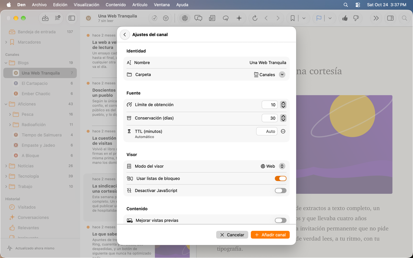Click the thumbs down icon
This screenshot has width=413, height=258.
(x=356, y=18)
